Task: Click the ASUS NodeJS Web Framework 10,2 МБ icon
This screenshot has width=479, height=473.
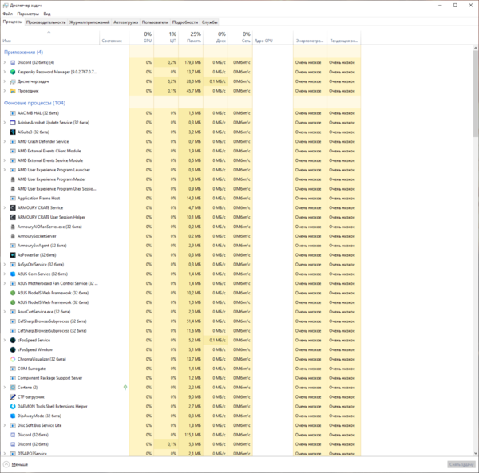Action: pyautogui.click(x=13, y=293)
